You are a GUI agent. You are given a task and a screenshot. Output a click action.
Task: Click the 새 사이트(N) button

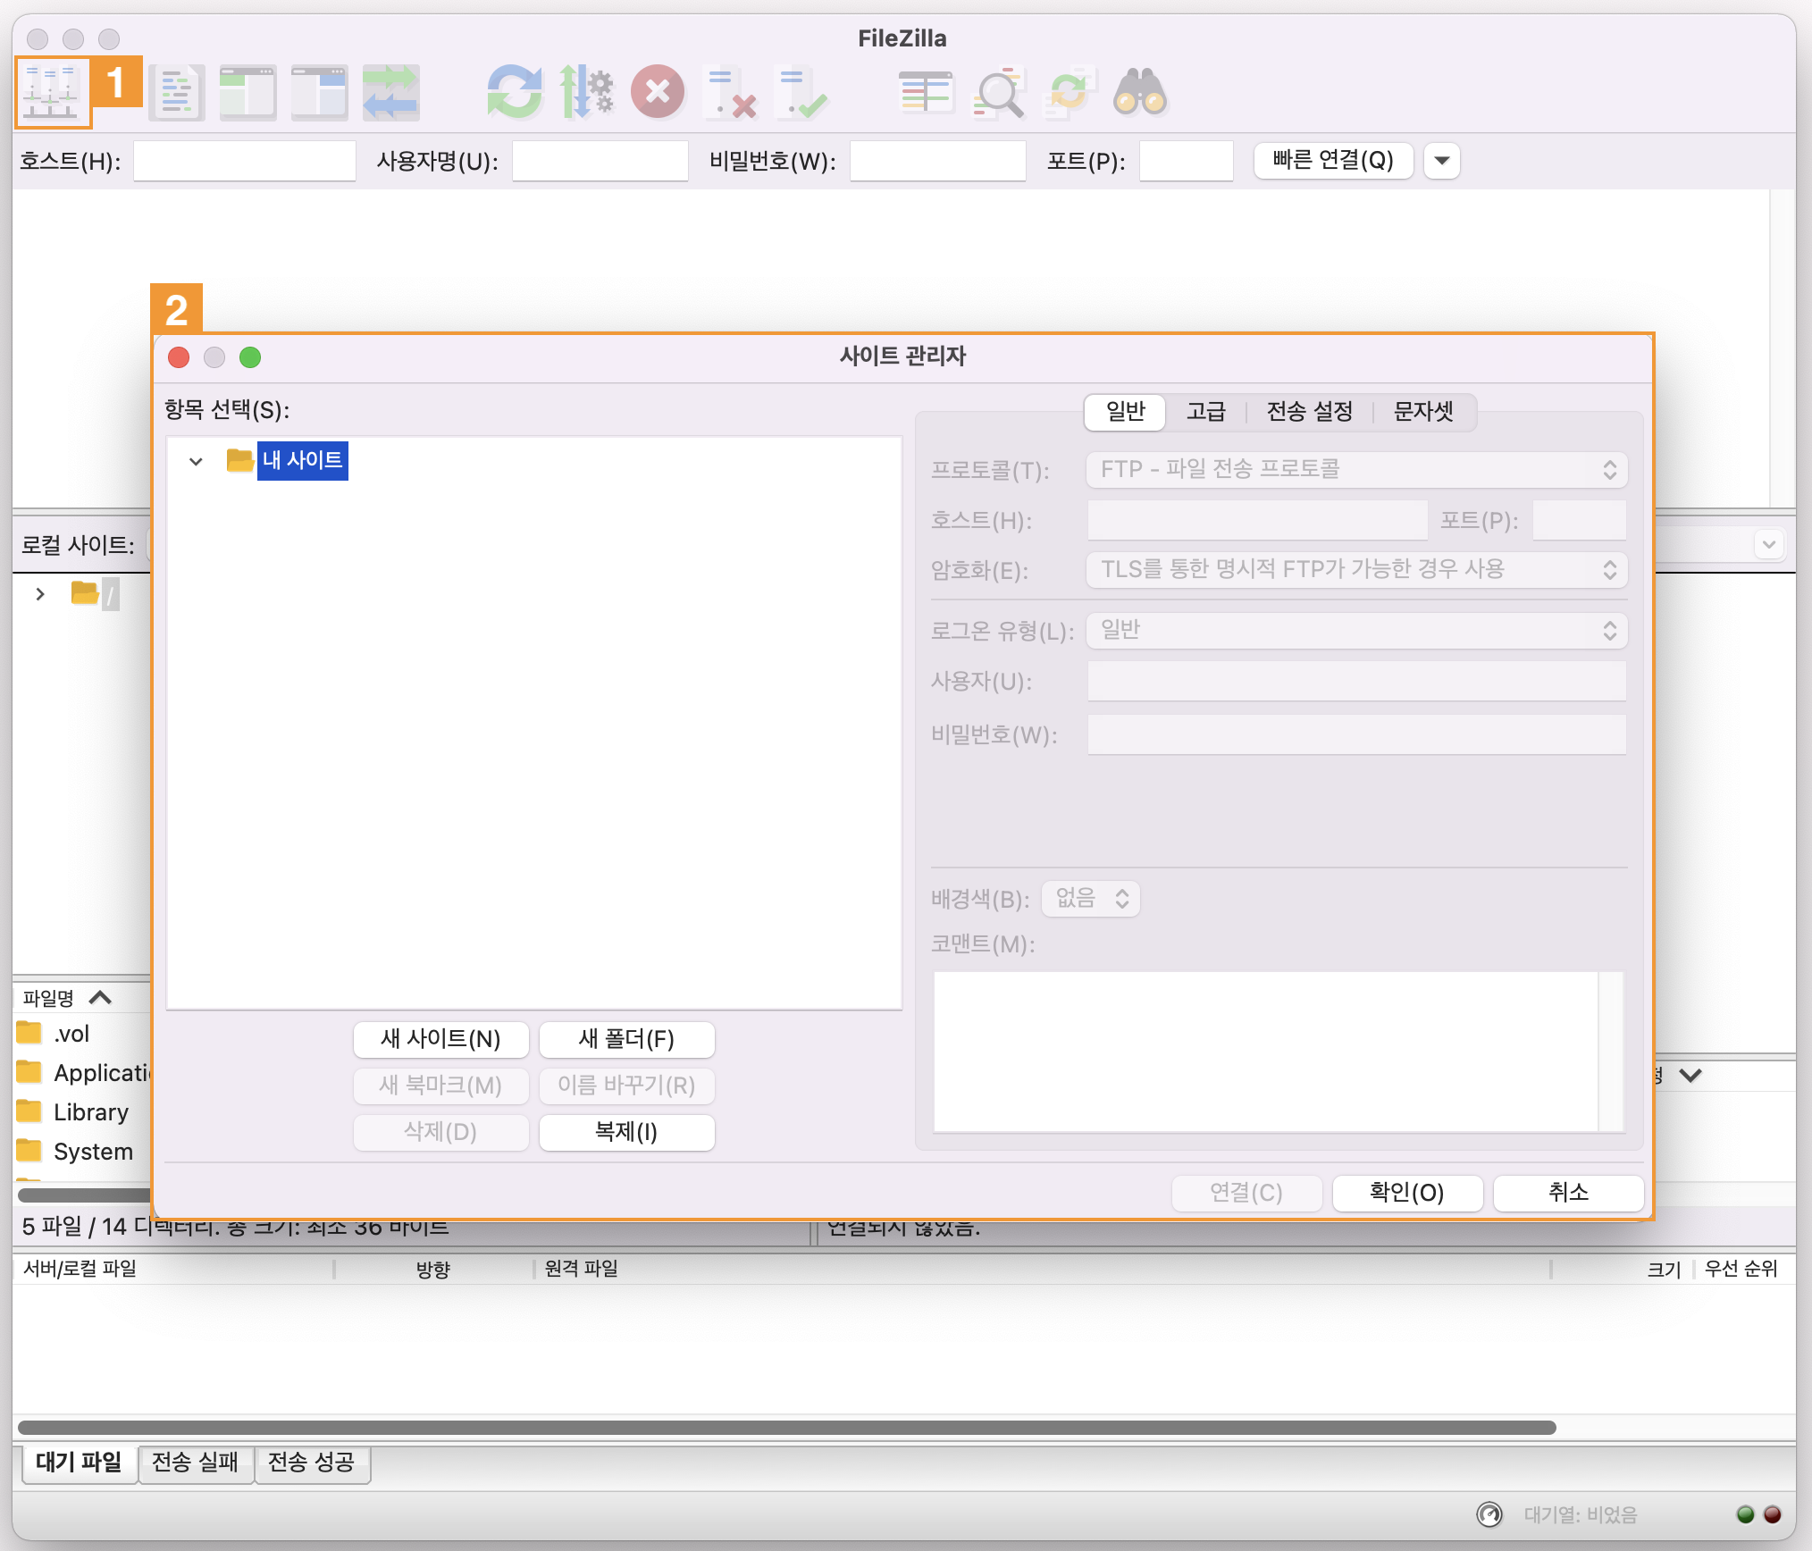[440, 1039]
